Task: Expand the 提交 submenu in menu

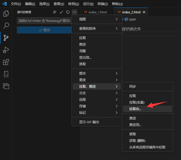Action: pyautogui.click(x=97, y=73)
